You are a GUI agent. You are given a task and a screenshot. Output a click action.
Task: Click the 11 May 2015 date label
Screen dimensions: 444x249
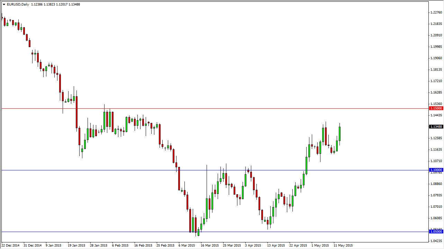(343, 246)
